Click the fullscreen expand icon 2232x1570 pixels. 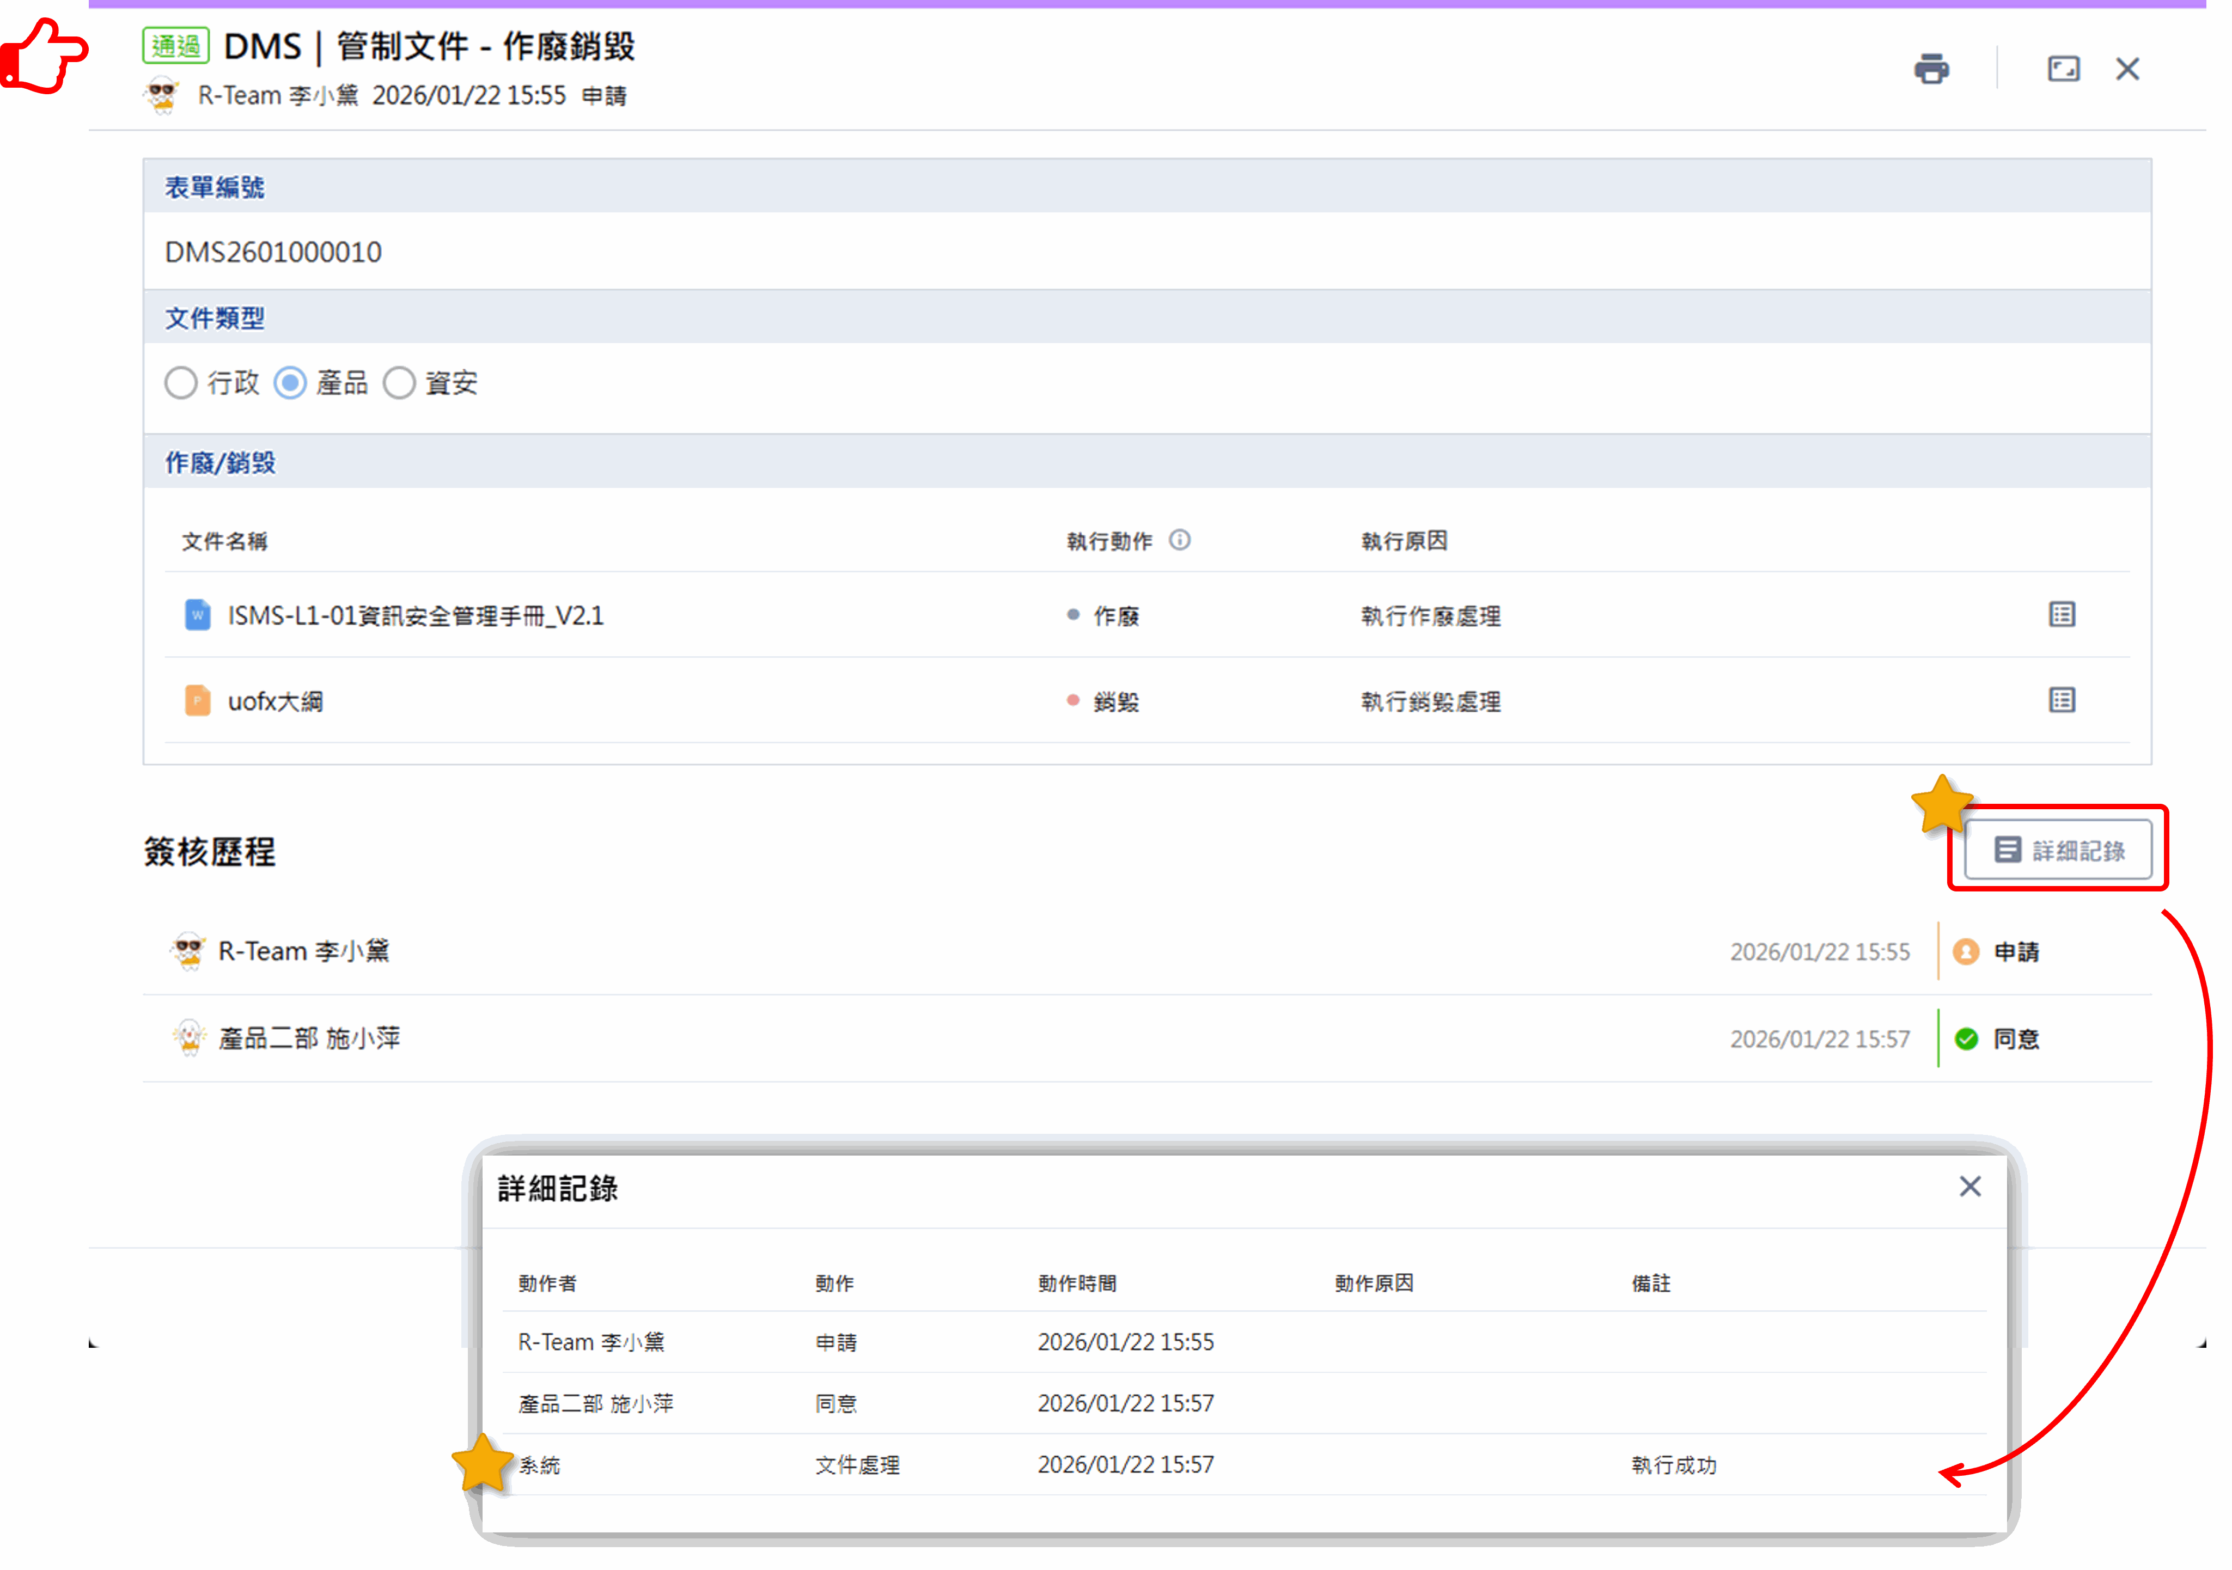(x=2063, y=69)
